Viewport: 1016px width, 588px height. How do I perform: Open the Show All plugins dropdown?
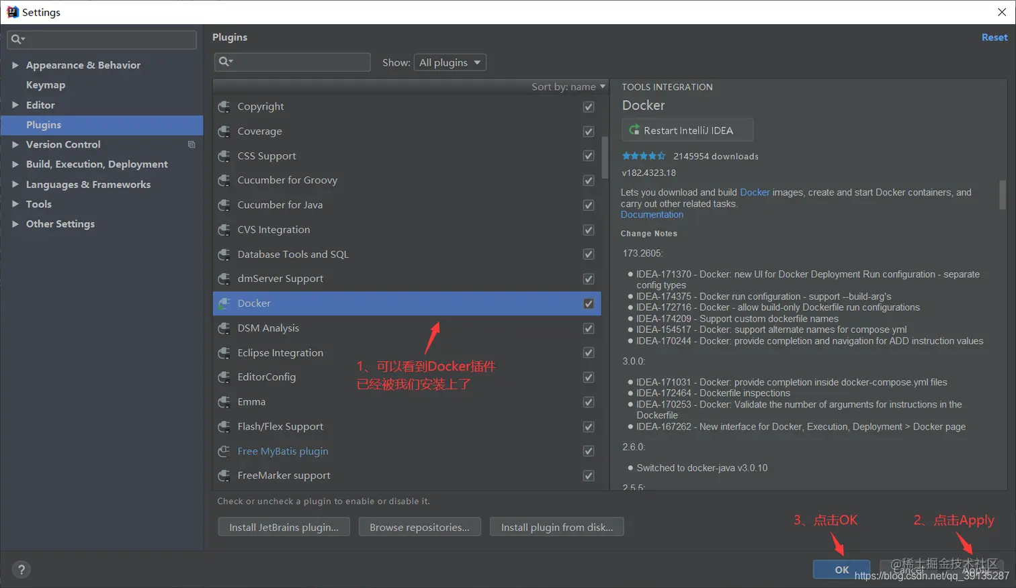pos(450,62)
